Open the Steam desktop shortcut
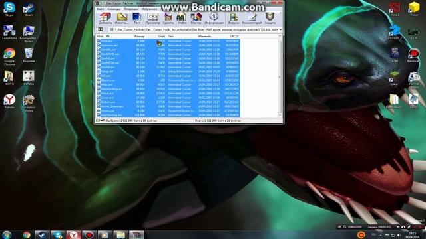Viewport: 426px width, 239px height. point(29,9)
